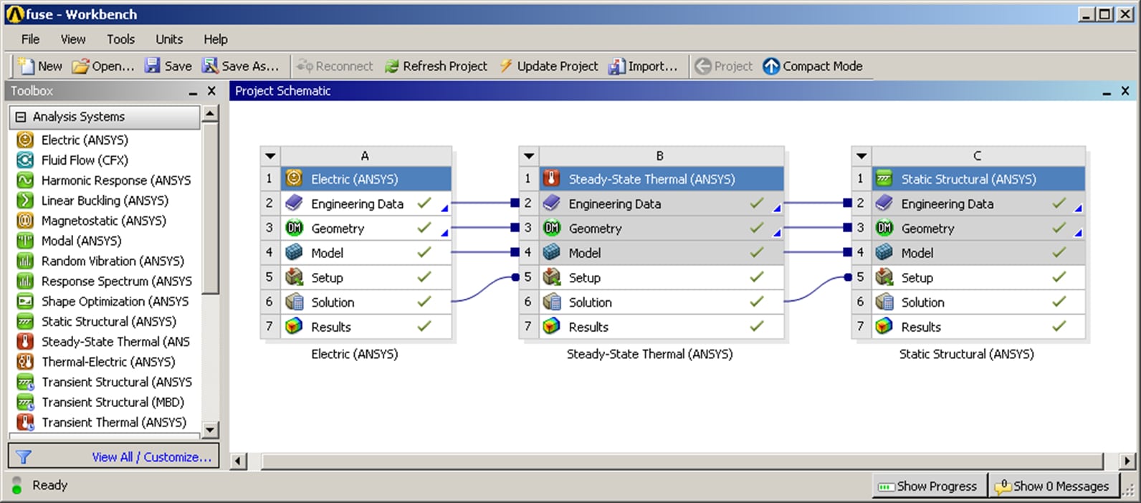Open system A dropdown menu arrow
This screenshot has width=1141, height=503.
270,155
